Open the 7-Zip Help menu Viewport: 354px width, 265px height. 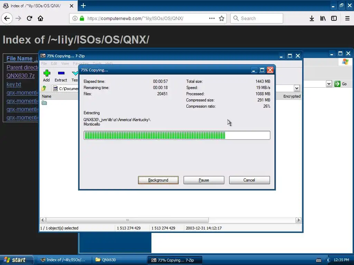click(109, 63)
